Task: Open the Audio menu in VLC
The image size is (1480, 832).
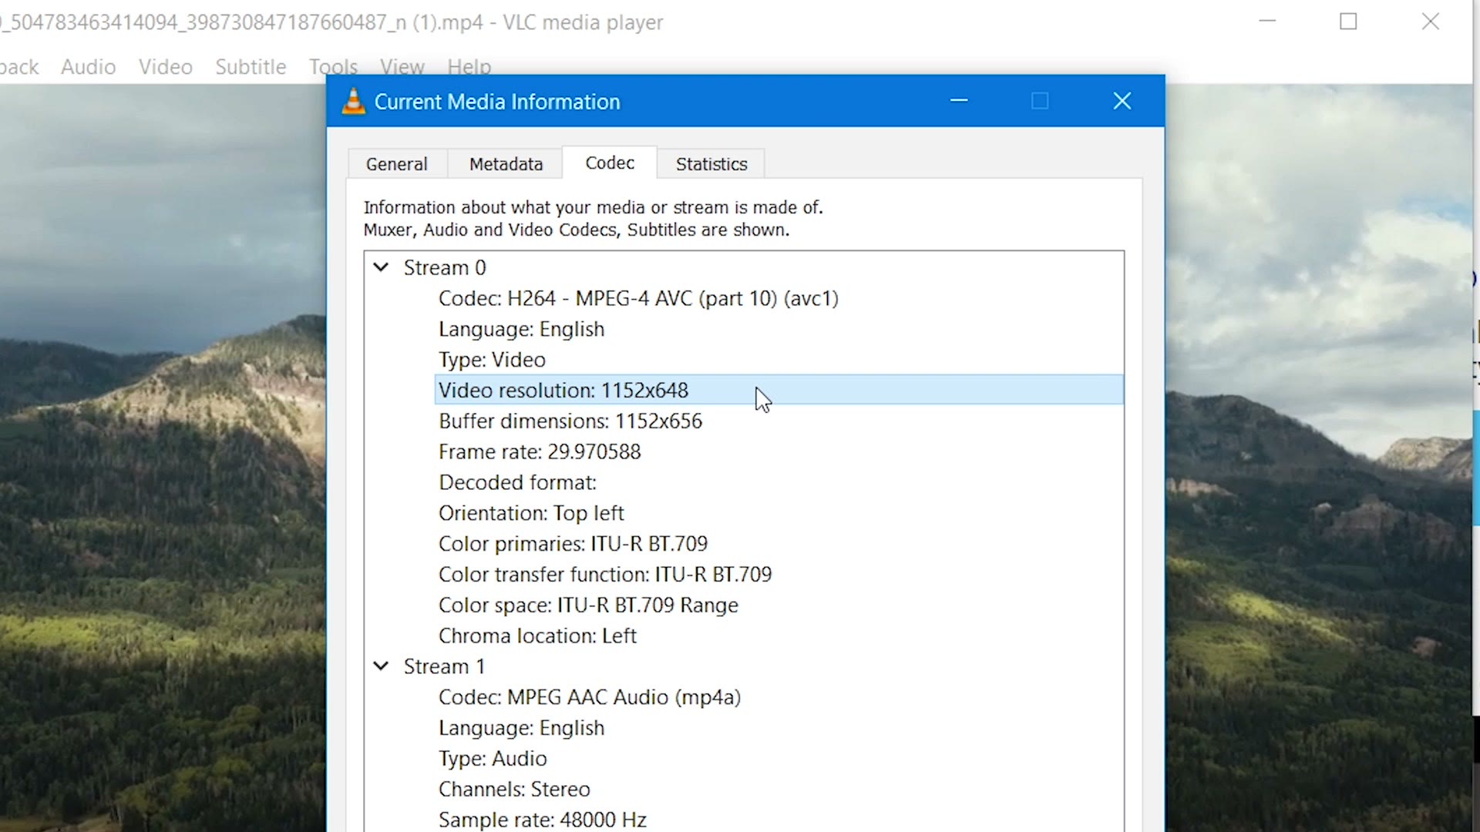Action: [x=89, y=67]
